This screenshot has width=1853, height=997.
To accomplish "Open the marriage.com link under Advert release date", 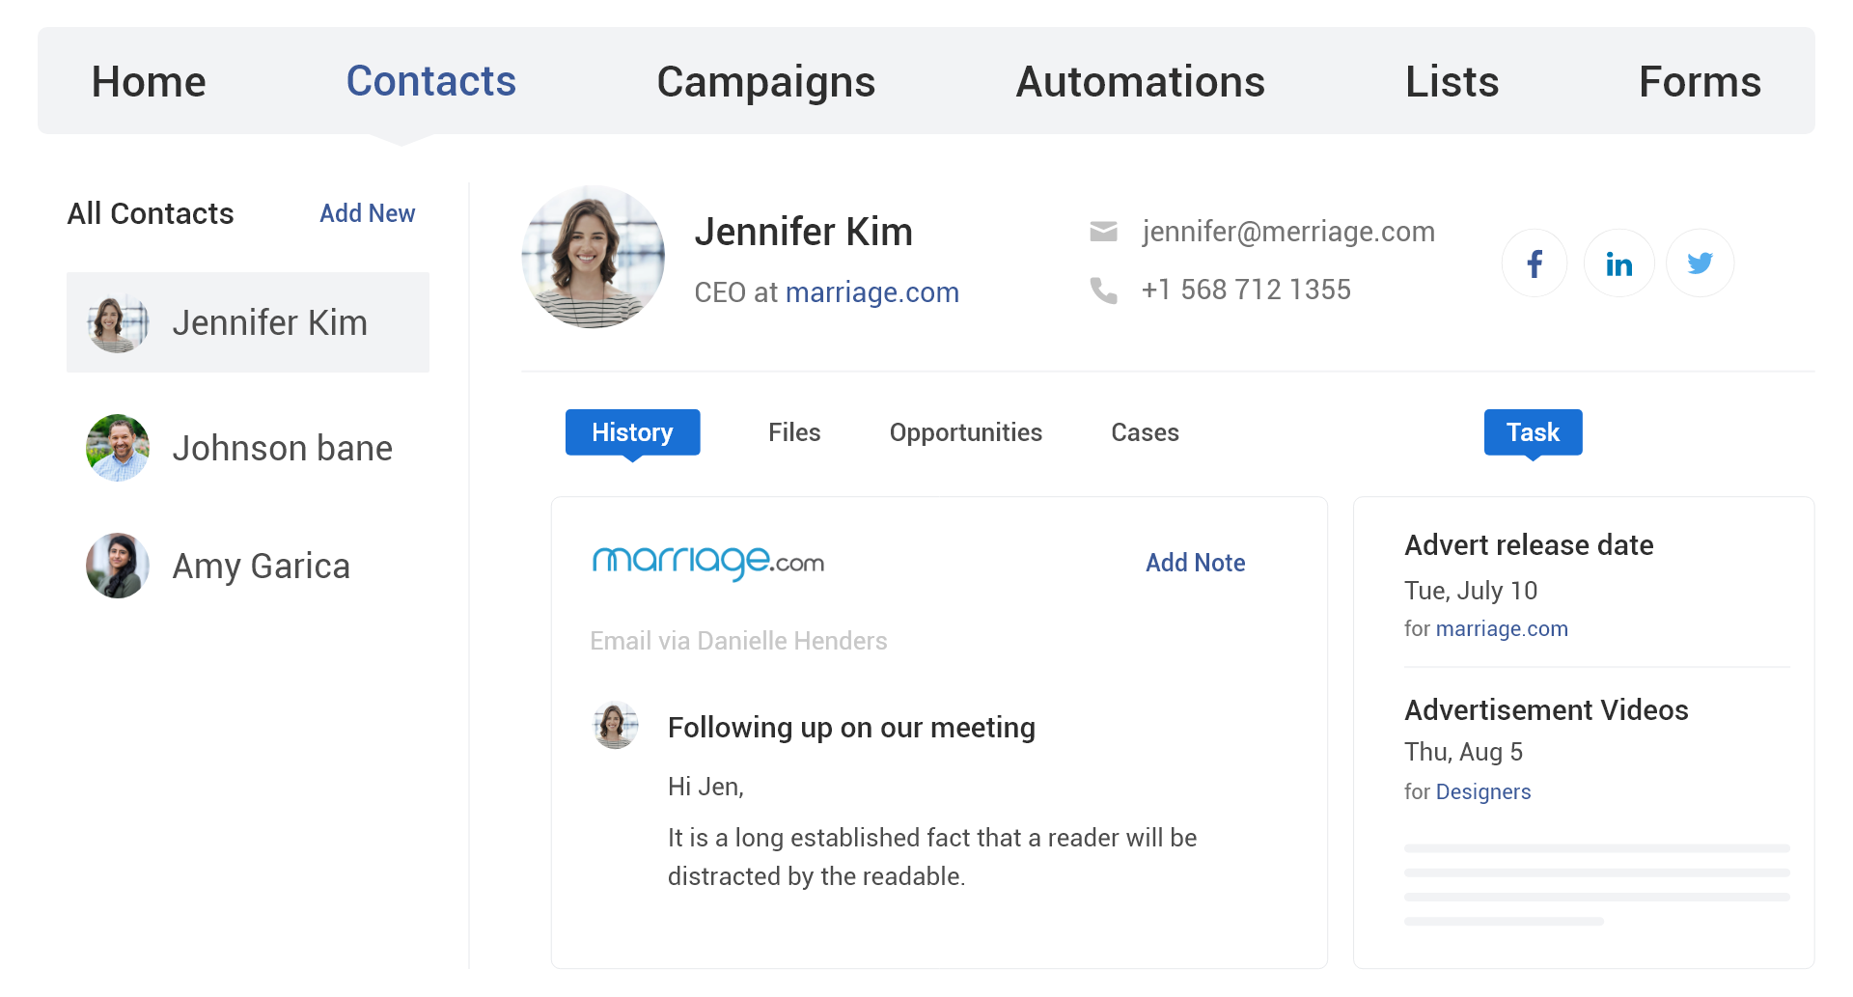I will point(1502,628).
